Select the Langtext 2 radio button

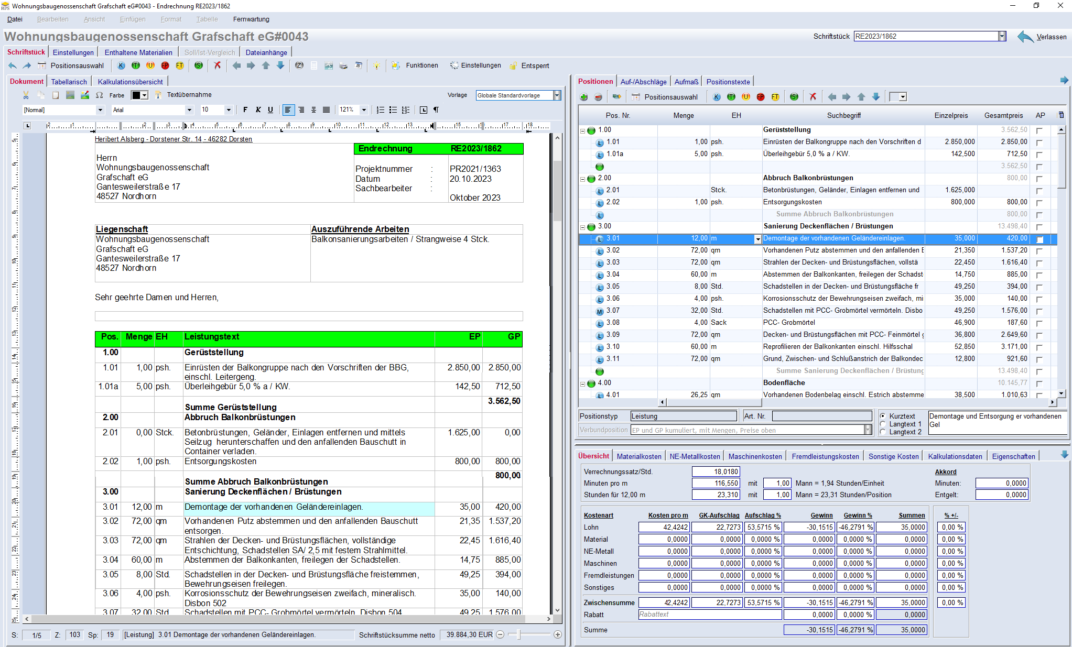[x=883, y=432]
